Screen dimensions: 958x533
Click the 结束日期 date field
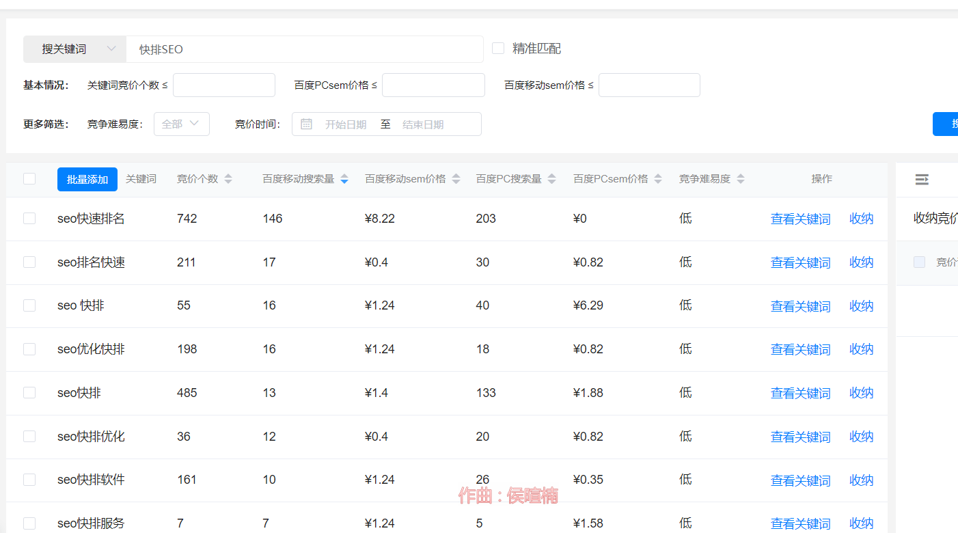tap(423, 124)
